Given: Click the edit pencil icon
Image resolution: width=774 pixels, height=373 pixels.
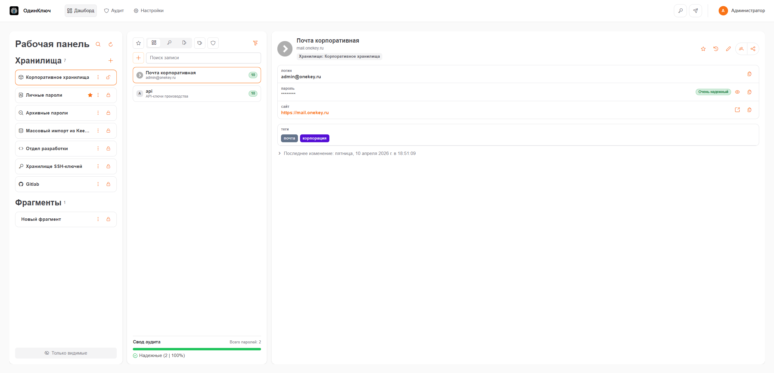Looking at the screenshot, I should tap(728, 49).
